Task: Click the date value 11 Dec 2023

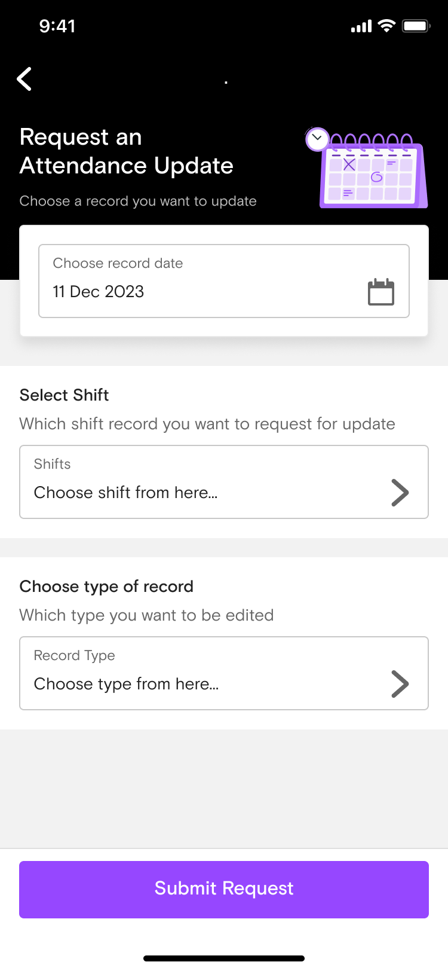Action: coord(99,292)
